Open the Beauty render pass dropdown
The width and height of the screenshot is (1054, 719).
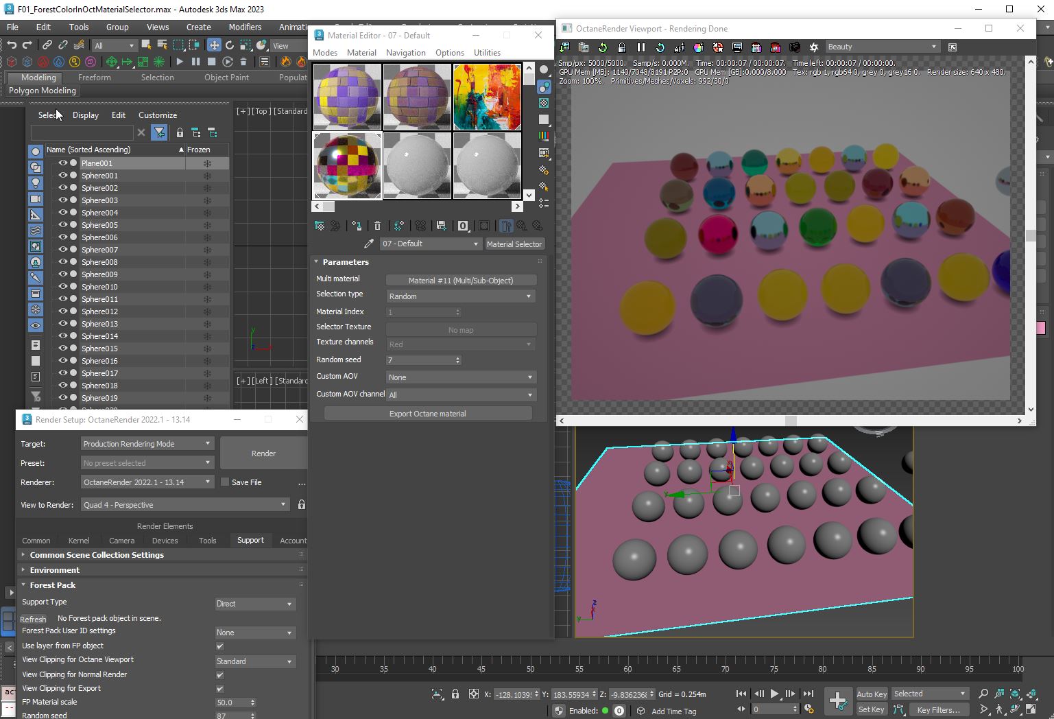pyautogui.click(x=882, y=47)
